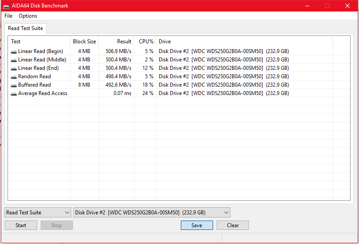Open the File menu
The height and width of the screenshot is (244, 359).
tap(8, 16)
